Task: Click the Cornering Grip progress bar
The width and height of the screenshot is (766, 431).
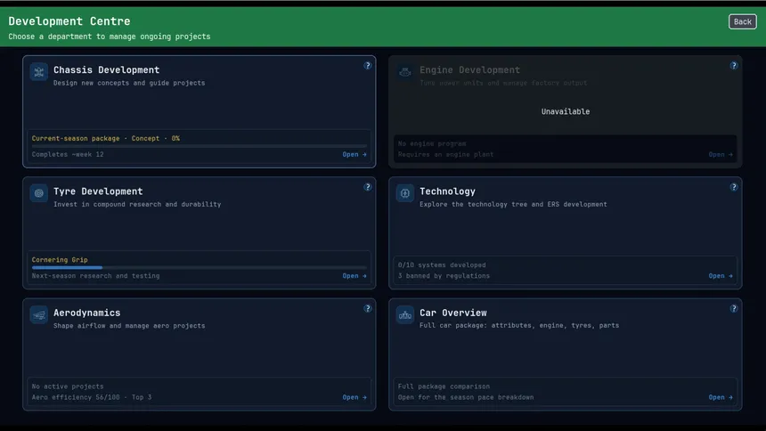Action: (200, 268)
